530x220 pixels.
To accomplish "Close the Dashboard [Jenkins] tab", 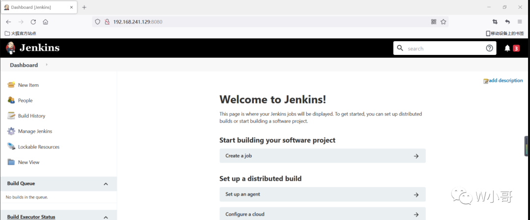I will point(71,7).
